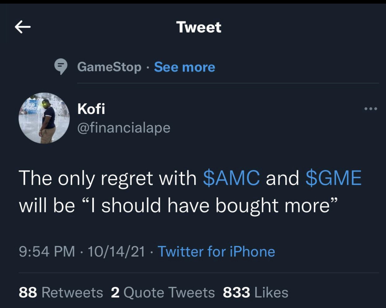Open the three-dot more options menu
Viewport: 386px width, 308px height.
coord(370,109)
